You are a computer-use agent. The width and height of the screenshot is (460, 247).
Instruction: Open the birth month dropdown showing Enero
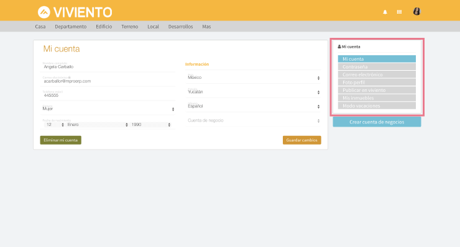[x=98, y=125]
